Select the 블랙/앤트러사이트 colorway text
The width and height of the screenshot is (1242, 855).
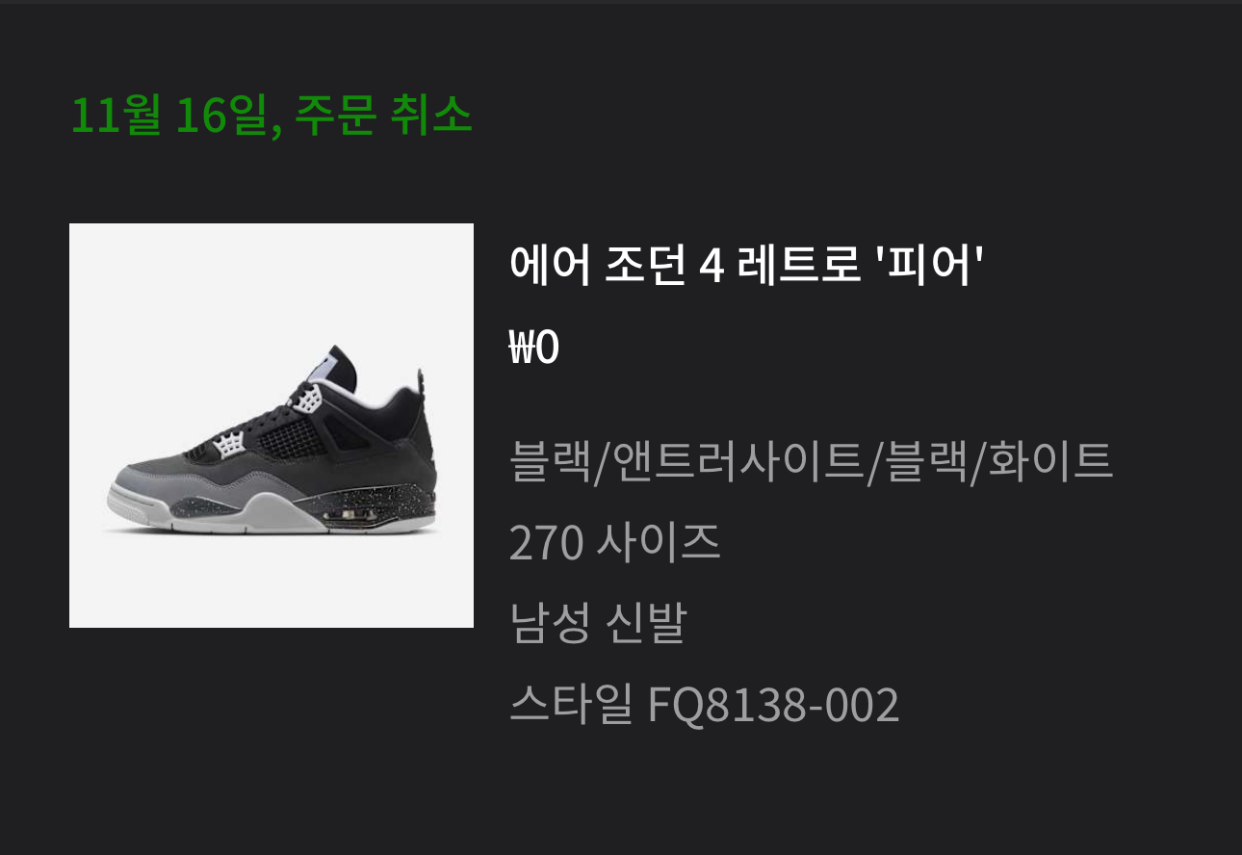point(686,461)
